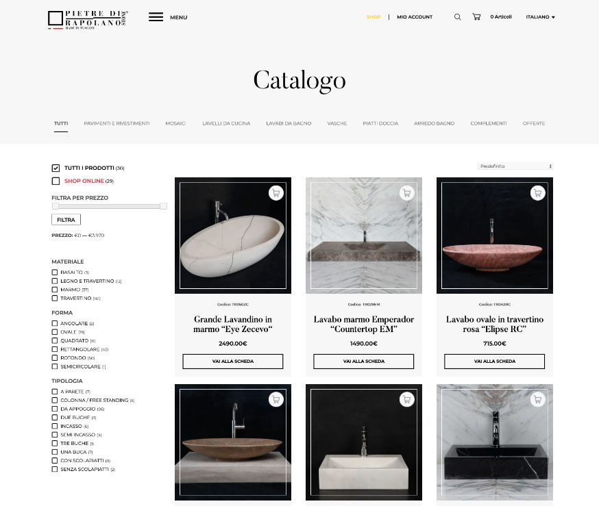Click the right price slider handle
599x506 pixels.
coord(164,206)
